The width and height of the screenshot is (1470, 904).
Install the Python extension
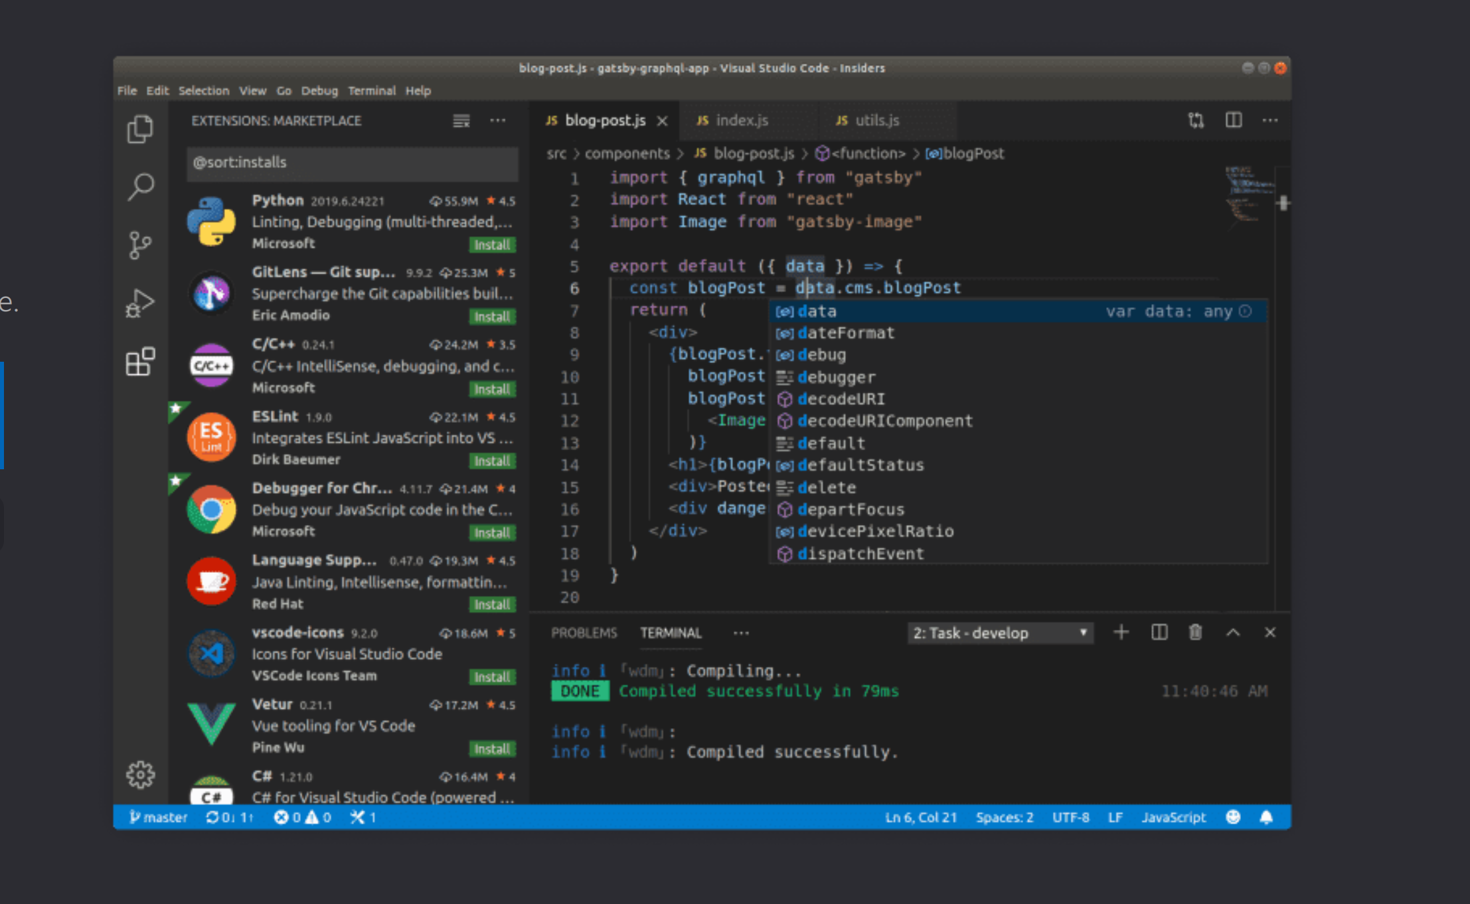click(x=492, y=245)
